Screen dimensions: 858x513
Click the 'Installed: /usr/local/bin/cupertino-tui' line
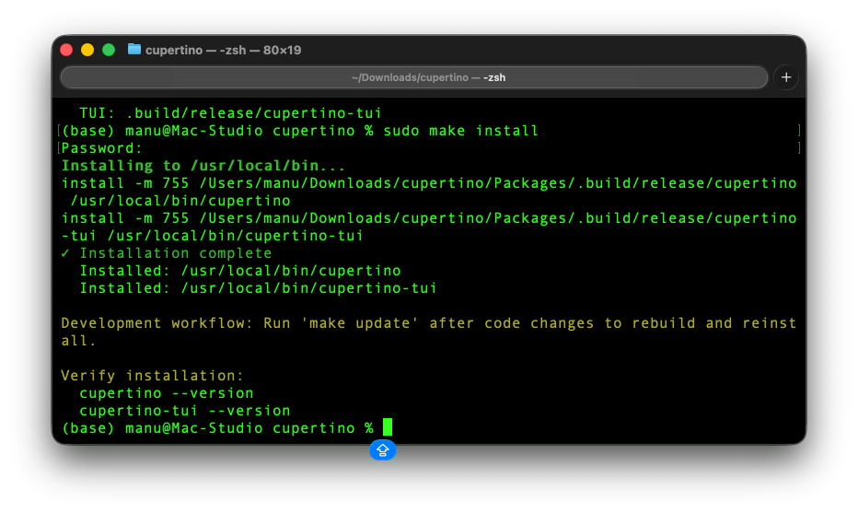(x=258, y=288)
